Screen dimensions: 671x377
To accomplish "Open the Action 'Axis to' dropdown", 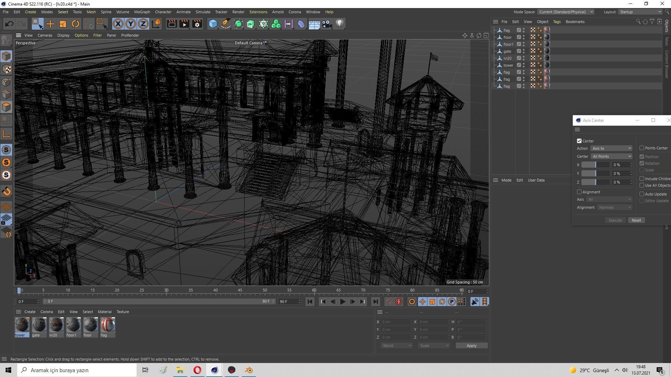I will pos(611,148).
